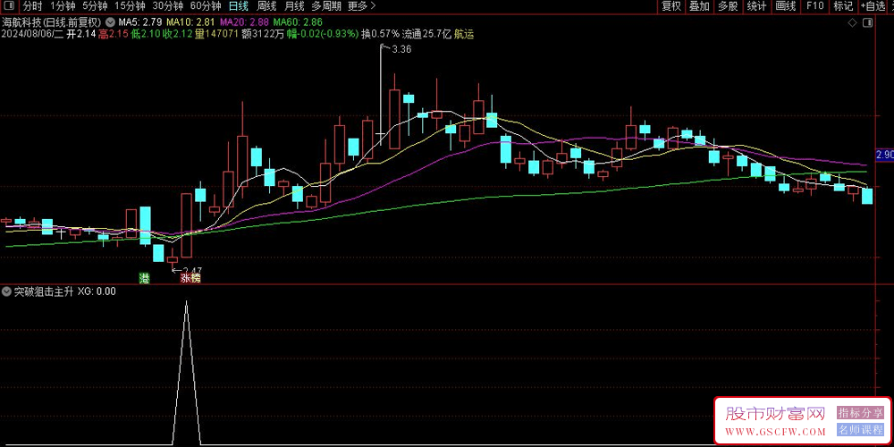894x447 pixels.
Task: Click the 名师课程 link
Action: coord(860,430)
